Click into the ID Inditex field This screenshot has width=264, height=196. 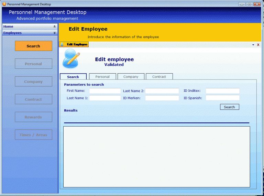(x=222, y=91)
